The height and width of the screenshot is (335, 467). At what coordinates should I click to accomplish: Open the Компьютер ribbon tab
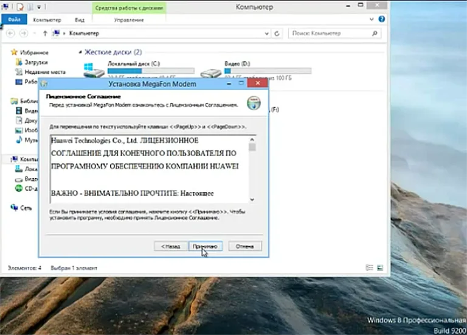coord(47,20)
